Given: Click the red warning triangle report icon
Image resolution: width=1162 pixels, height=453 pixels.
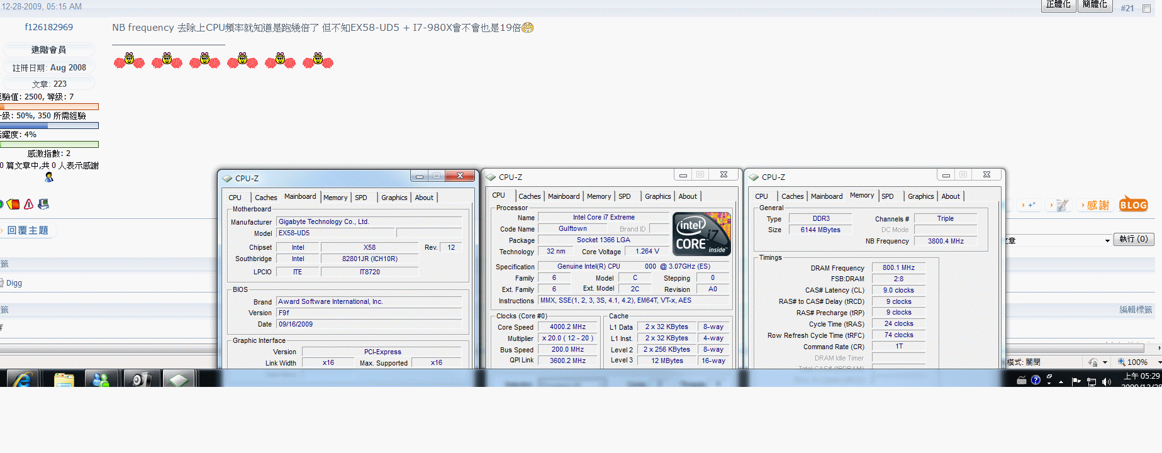Looking at the screenshot, I should [x=28, y=204].
